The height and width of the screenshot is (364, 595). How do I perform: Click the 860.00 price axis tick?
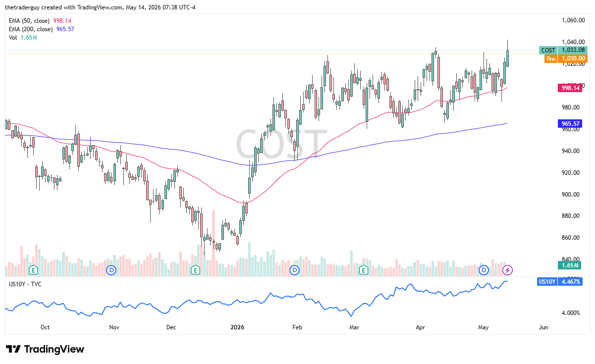point(571,238)
